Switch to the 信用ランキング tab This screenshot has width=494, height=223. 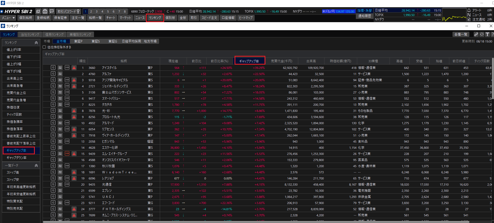point(54,35)
